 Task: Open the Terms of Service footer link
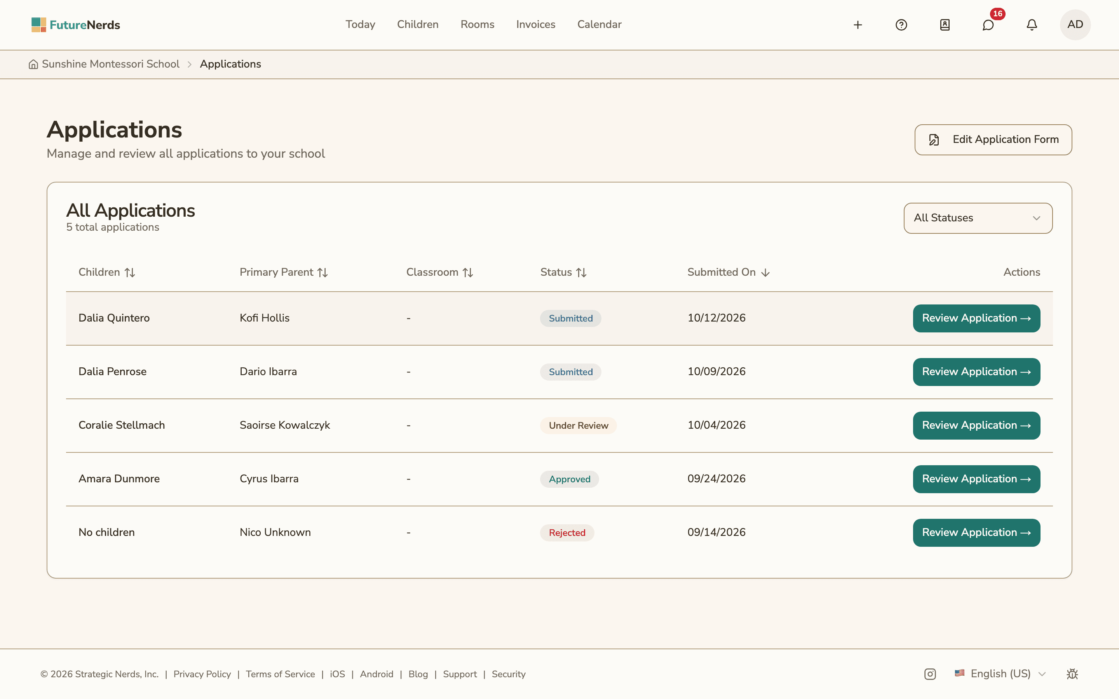pos(280,674)
